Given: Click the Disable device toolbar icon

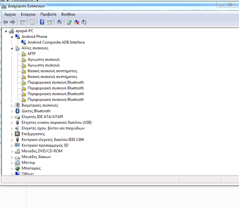Looking at the screenshot, I should [84, 22].
